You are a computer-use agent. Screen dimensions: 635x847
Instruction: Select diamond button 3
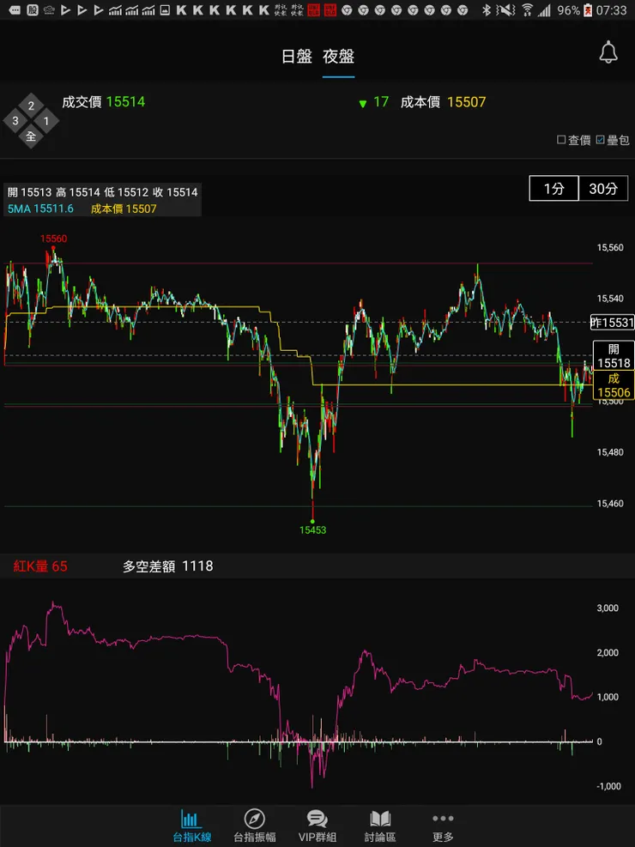15,121
